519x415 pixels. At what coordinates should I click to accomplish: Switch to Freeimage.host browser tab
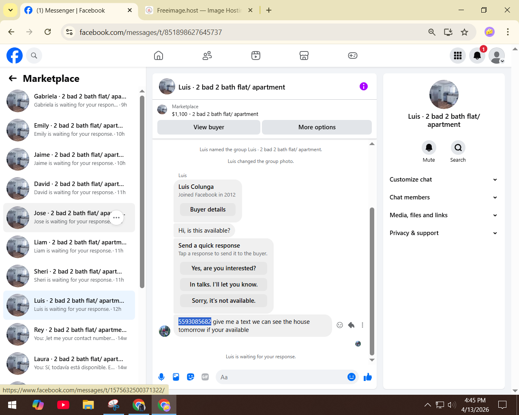[199, 11]
